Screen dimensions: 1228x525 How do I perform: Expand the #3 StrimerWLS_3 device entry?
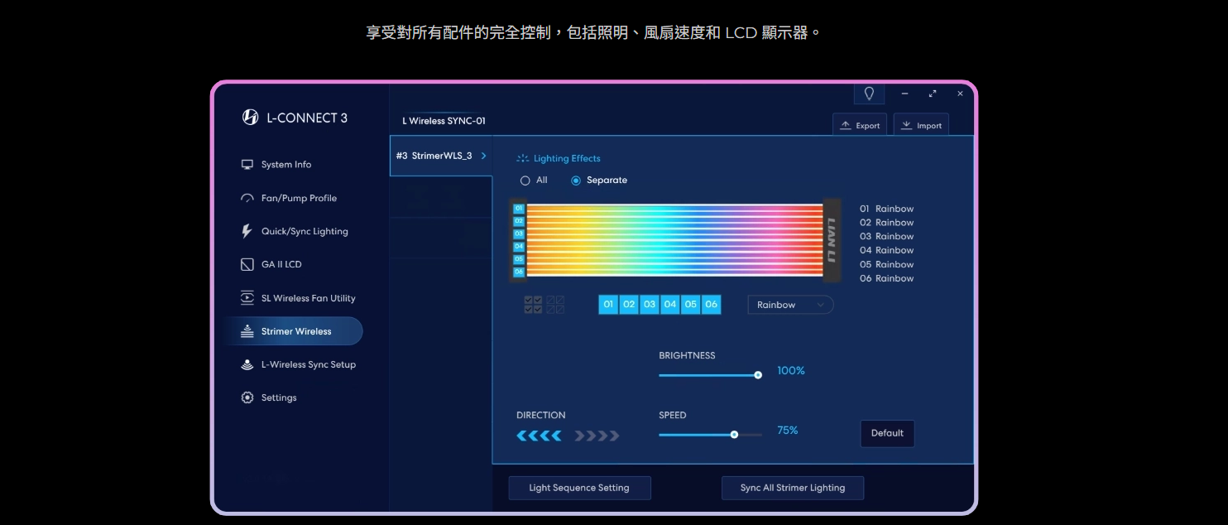(x=441, y=156)
